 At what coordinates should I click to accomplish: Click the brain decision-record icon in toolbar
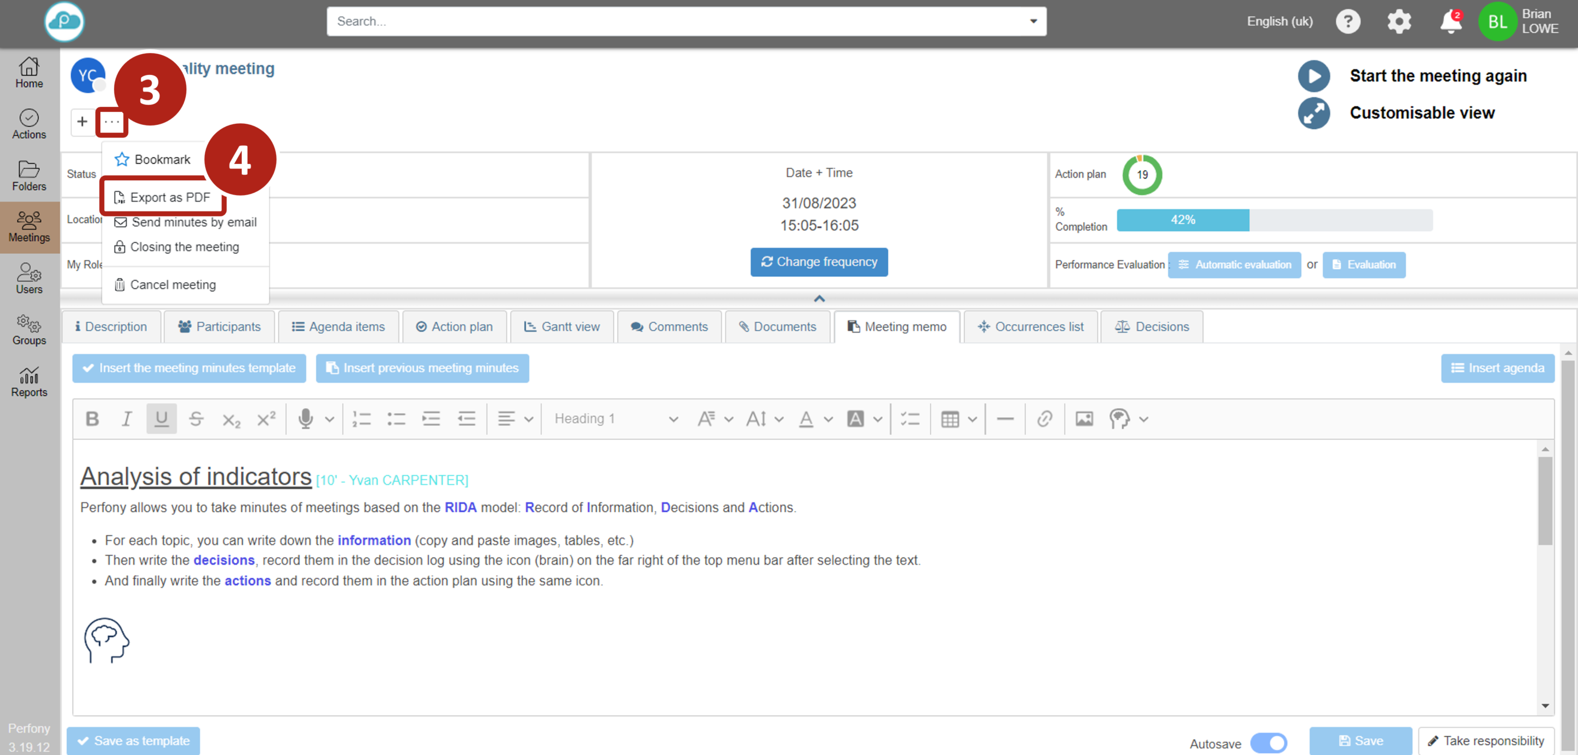(1118, 419)
